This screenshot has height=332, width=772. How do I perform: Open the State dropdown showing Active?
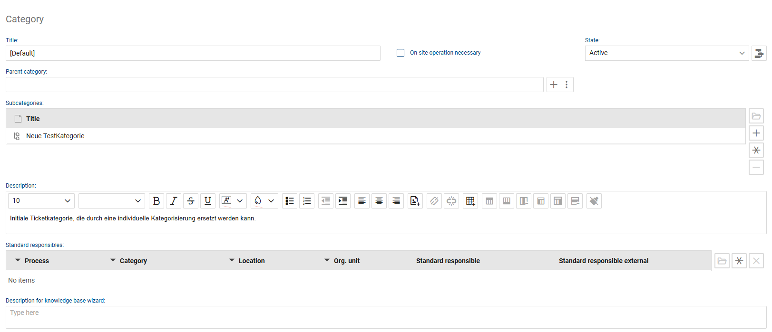[x=667, y=53]
